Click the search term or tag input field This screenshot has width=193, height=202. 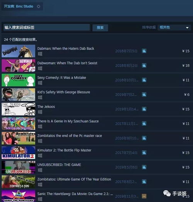[x=47, y=27]
